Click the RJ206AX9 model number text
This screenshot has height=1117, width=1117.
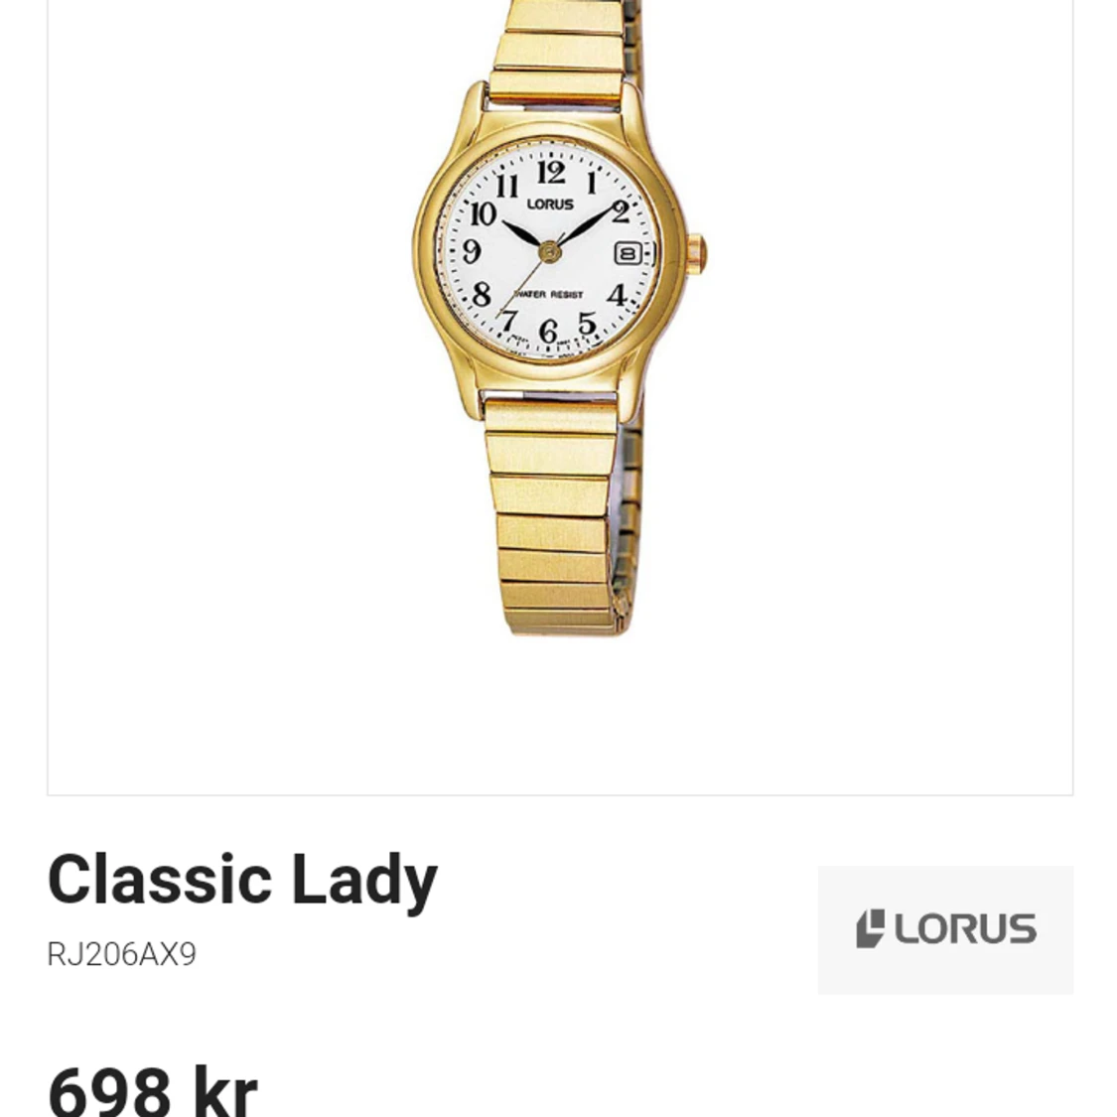pyautogui.click(x=121, y=954)
